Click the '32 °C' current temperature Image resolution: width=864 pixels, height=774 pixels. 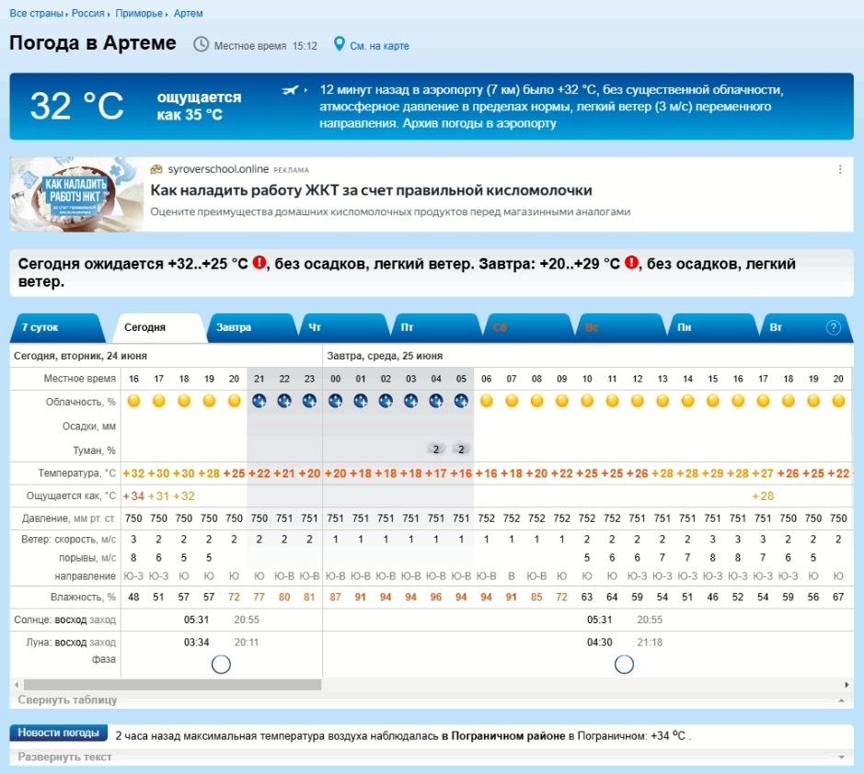pyautogui.click(x=76, y=106)
